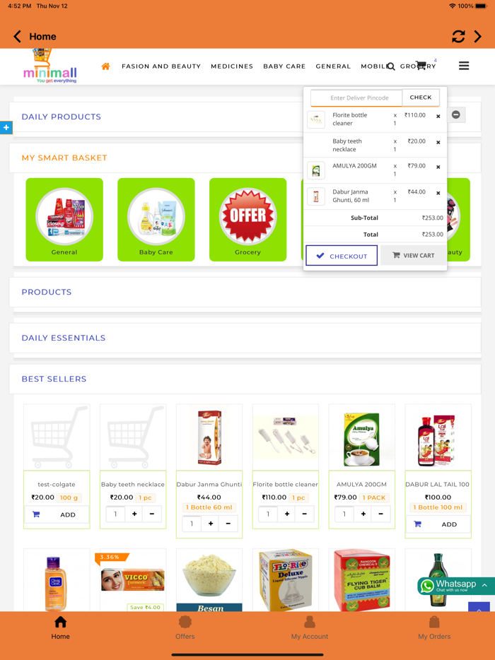Decrease quantity of AMULYA 200GM
This screenshot has width=495, height=660.
[x=381, y=514]
